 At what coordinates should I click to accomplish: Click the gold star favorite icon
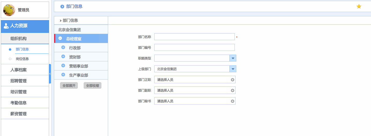[x=359, y=6]
